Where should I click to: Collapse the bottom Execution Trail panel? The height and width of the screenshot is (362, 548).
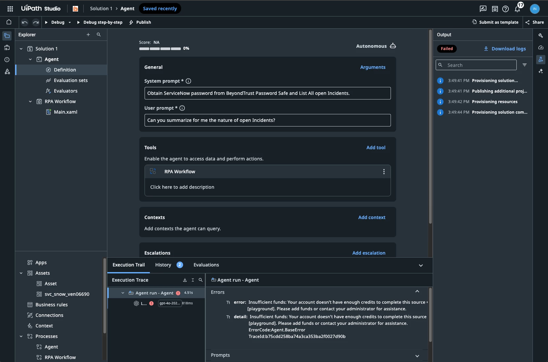tap(421, 265)
